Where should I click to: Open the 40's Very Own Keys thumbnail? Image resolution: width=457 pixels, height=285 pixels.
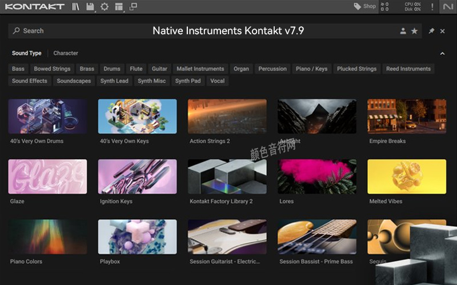click(x=137, y=116)
